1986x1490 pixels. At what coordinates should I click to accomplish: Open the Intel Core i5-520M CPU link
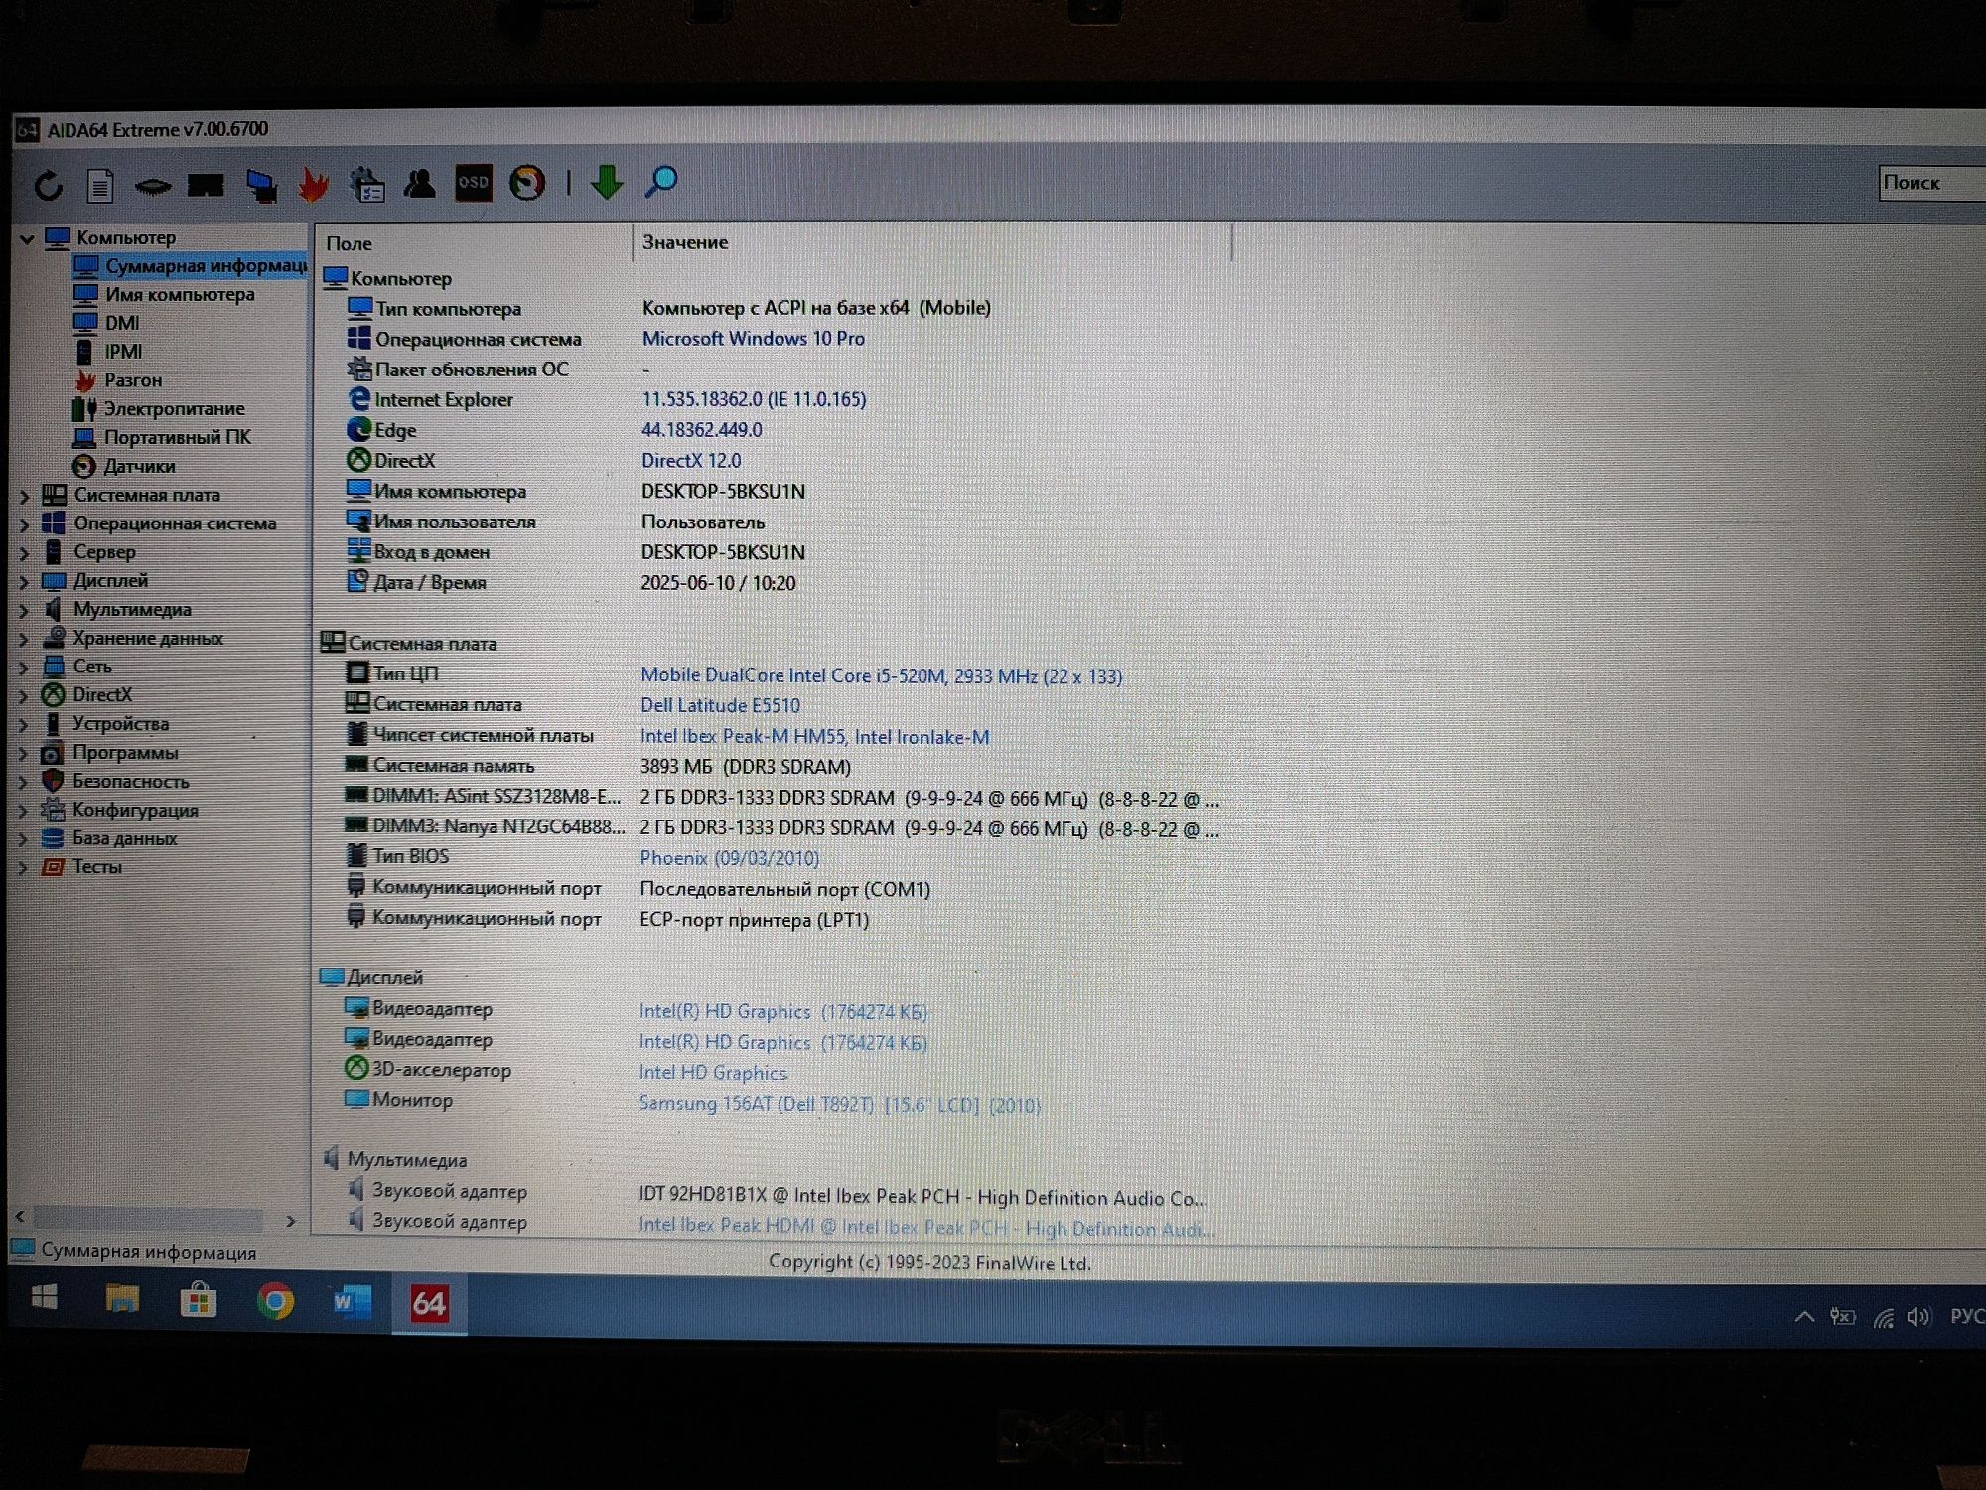(881, 676)
